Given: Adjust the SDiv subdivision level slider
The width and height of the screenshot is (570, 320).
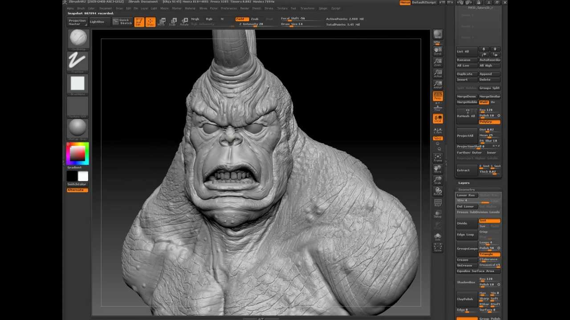Looking at the screenshot, I should pos(473,200).
